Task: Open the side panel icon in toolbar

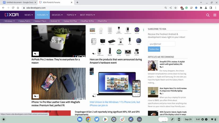Action: coord(211,8)
